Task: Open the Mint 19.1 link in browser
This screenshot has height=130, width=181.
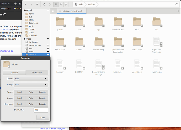Action: click(x=5, y=30)
